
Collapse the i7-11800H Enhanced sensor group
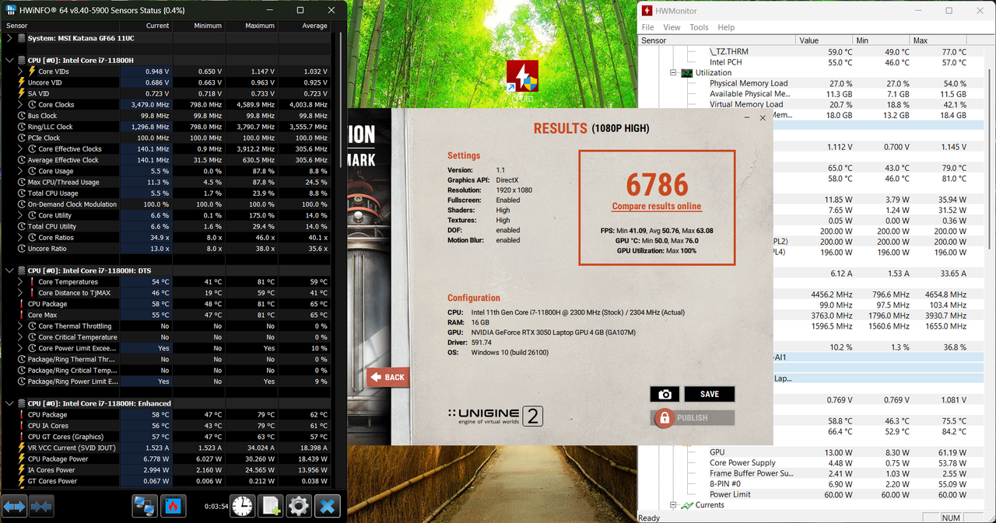point(9,403)
